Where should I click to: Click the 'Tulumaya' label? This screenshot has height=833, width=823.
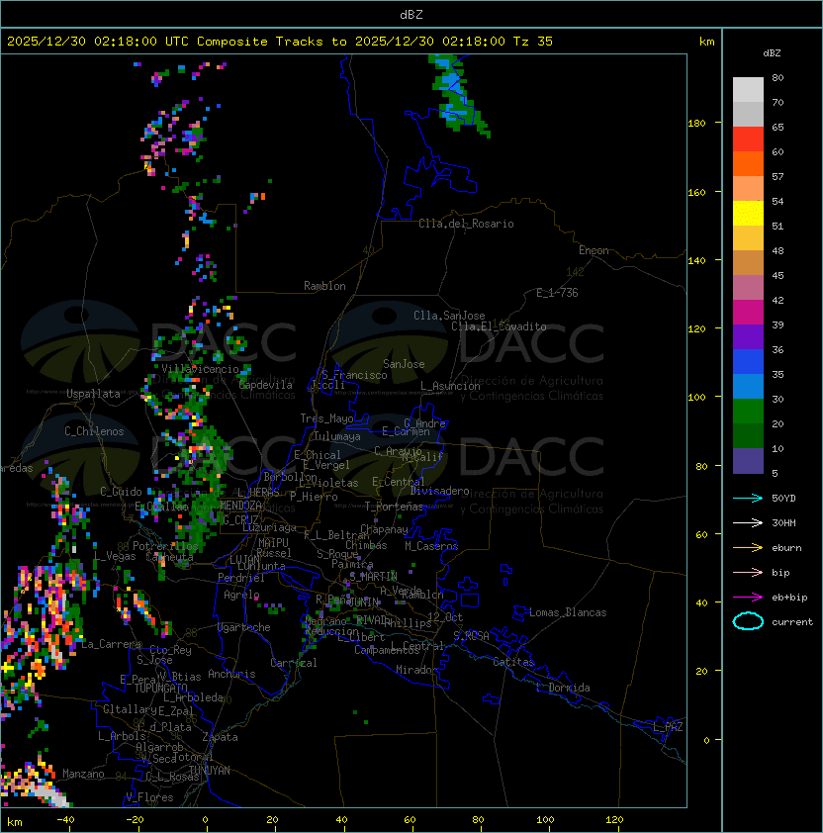tap(337, 436)
